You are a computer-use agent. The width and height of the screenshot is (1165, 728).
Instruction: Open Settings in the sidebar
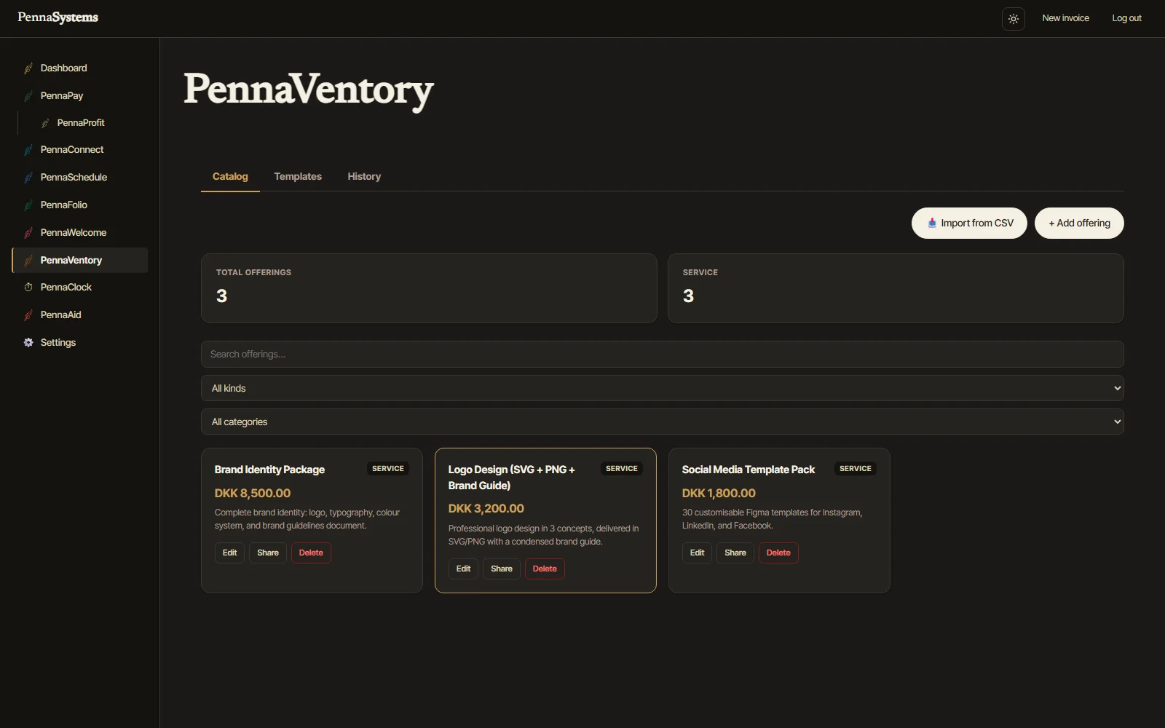click(x=79, y=343)
